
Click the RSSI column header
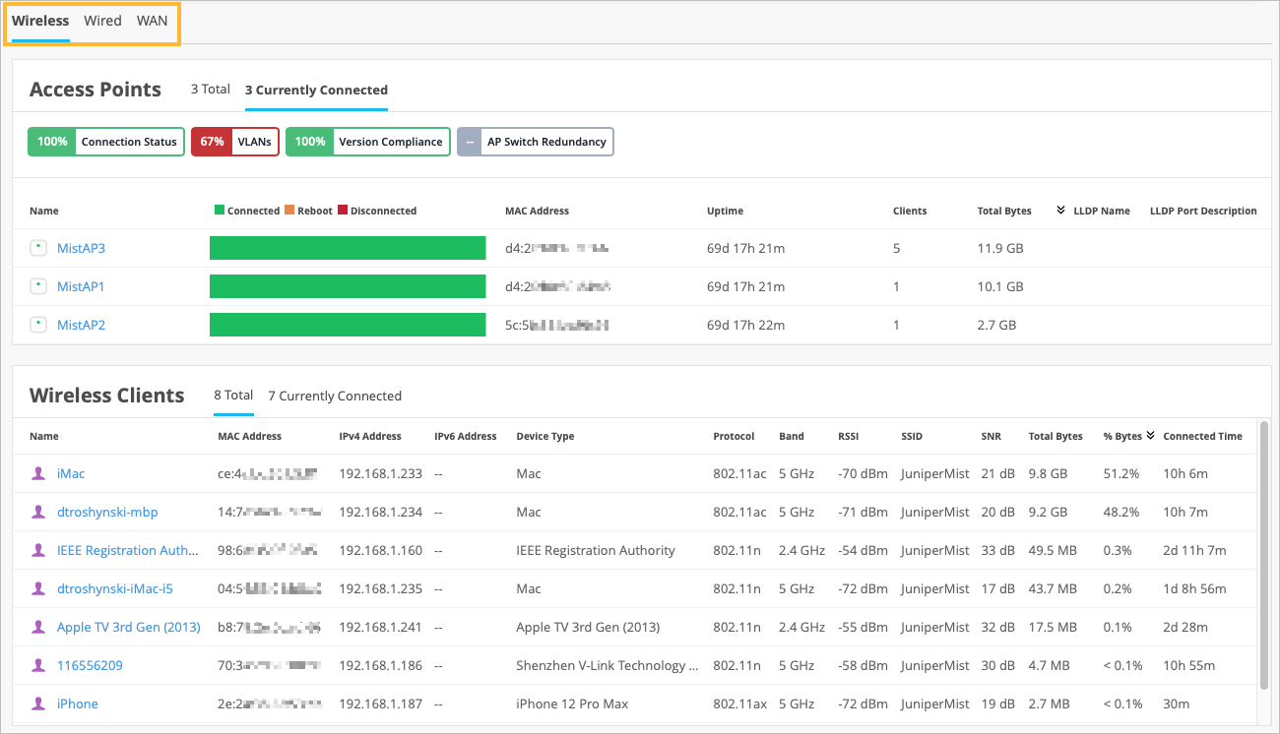(848, 436)
